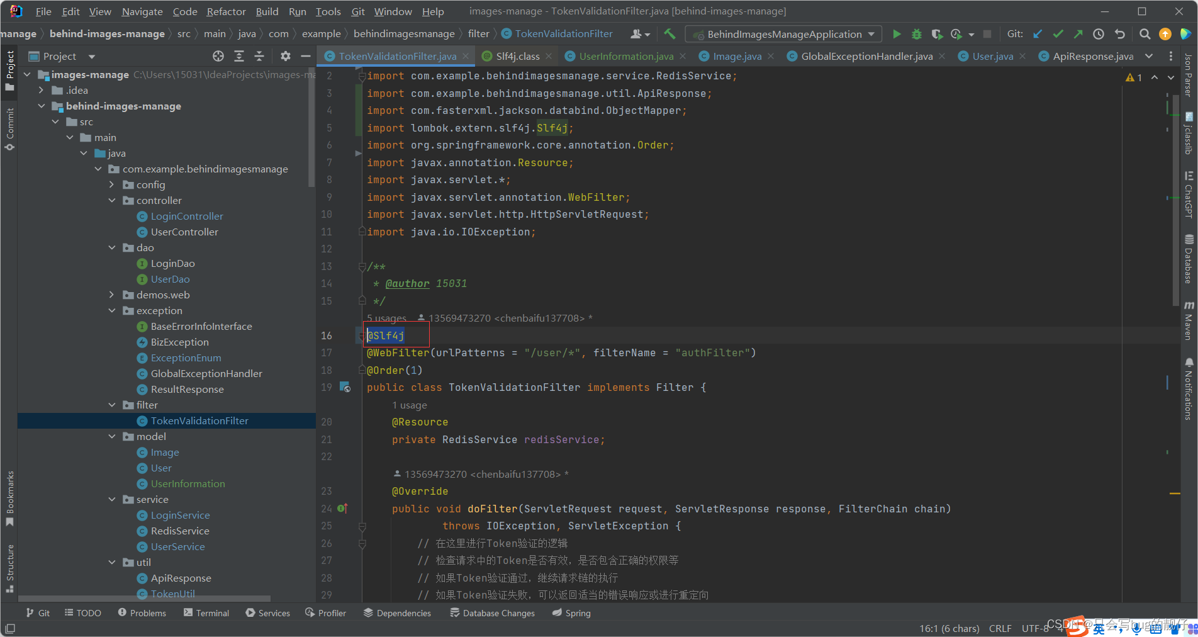Run the BehindImagesManageApplication configuration
Viewport: 1198px width, 637px height.
897,34
